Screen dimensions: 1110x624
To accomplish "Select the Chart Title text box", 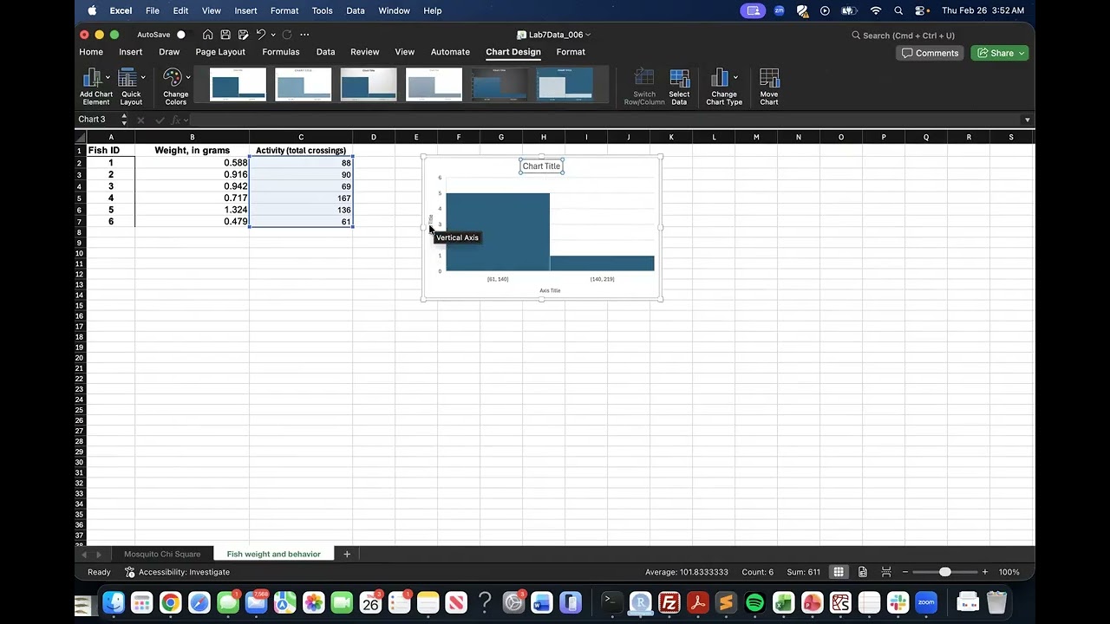I will 541,166.
